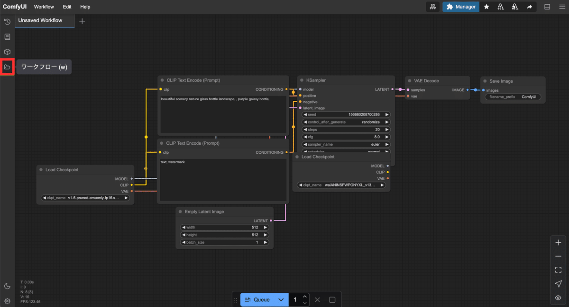Toggle the bottom panel icon
The height and width of the screenshot is (307, 569).
click(547, 7)
